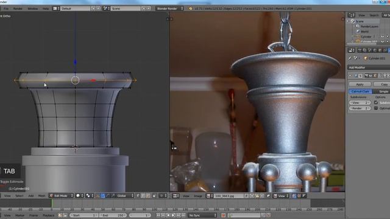Open the timeline Playback menu
The image size is (390, 219).
(x=49, y=215)
